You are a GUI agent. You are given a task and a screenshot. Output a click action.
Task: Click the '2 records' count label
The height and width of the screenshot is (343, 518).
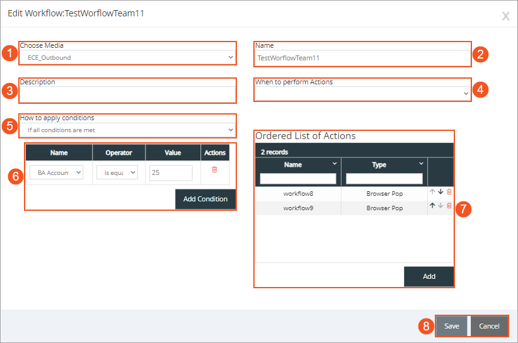274,152
